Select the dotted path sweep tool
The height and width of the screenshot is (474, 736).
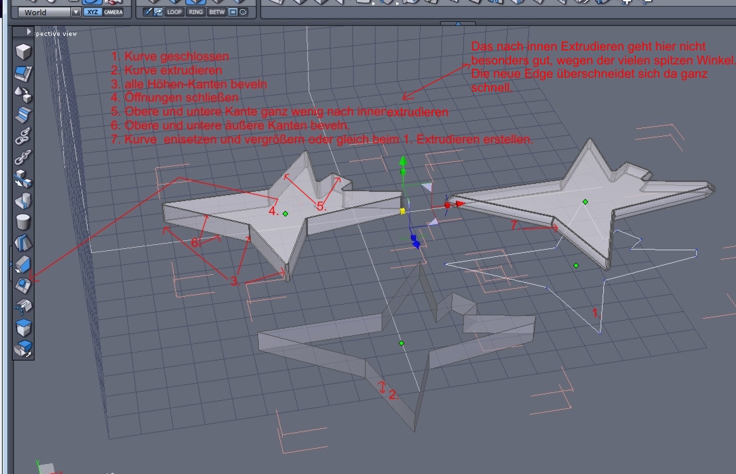[x=23, y=306]
